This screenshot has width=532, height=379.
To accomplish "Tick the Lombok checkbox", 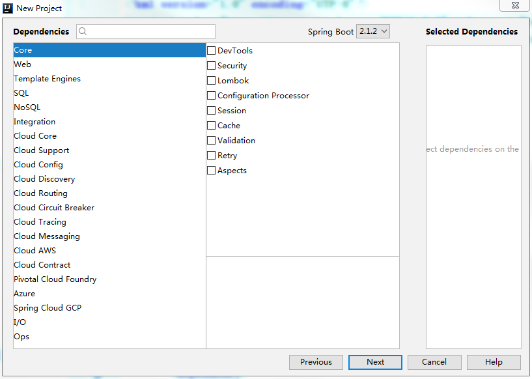I will pos(211,80).
